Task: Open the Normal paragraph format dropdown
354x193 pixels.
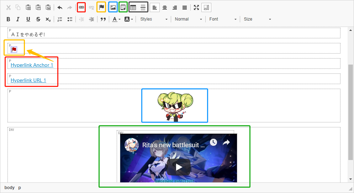Action: (188, 19)
